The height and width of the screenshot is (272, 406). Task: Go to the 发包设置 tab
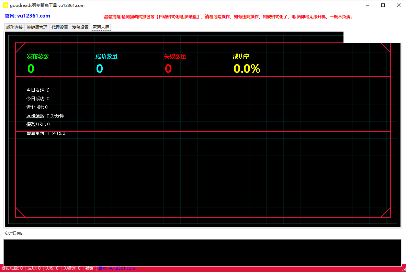click(x=80, y=27)
